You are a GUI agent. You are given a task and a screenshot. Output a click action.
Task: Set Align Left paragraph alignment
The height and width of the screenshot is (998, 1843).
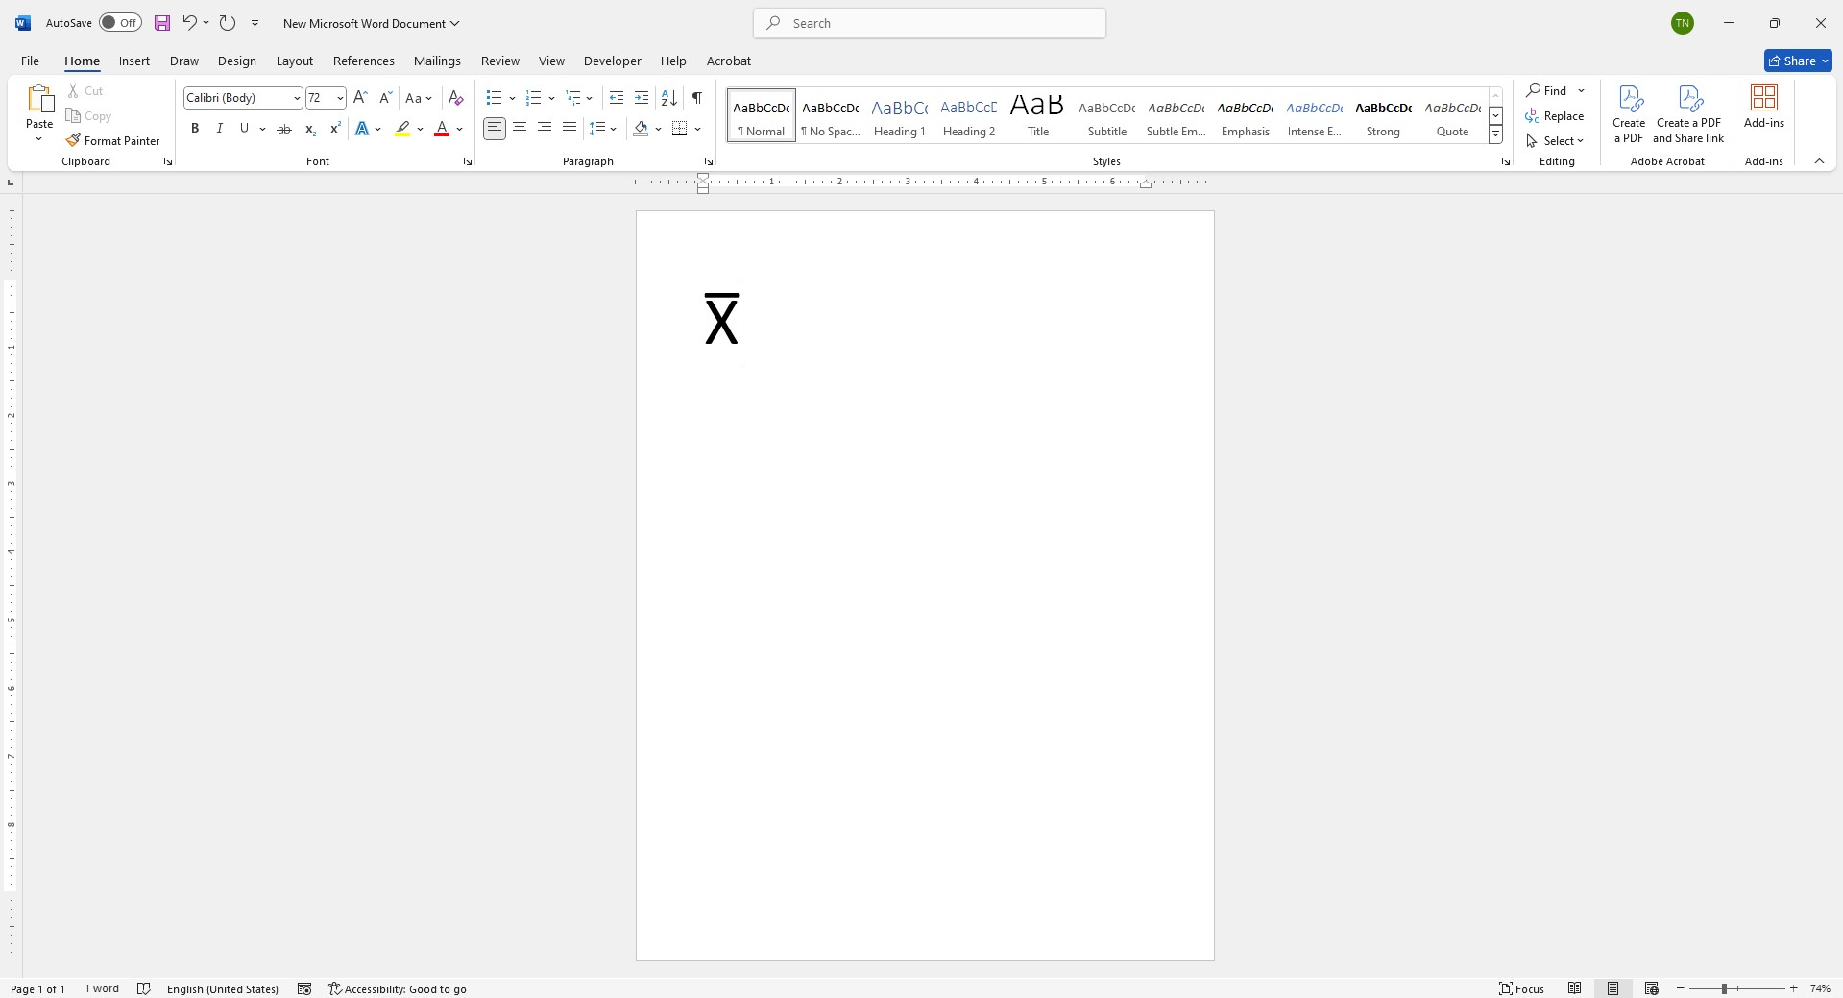pyautogui.click(x=495, y=129)
